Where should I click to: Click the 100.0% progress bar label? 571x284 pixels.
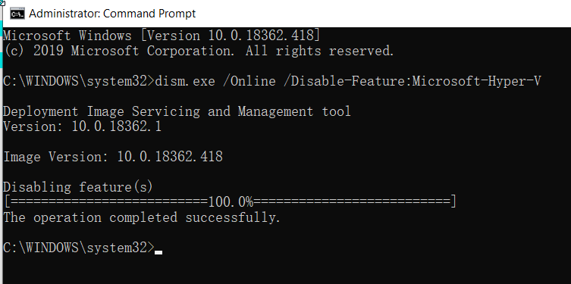231,201
